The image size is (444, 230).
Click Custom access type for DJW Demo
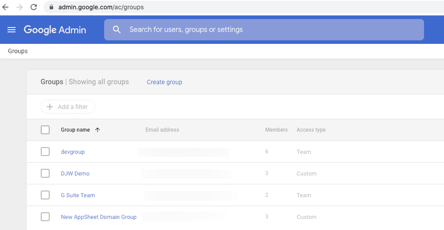click(307, 174)
